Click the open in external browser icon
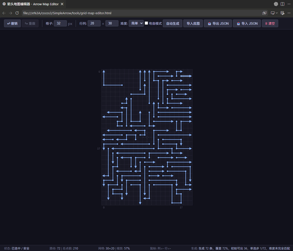This screenshot has height=251, width=293. [x=264, y=13]
